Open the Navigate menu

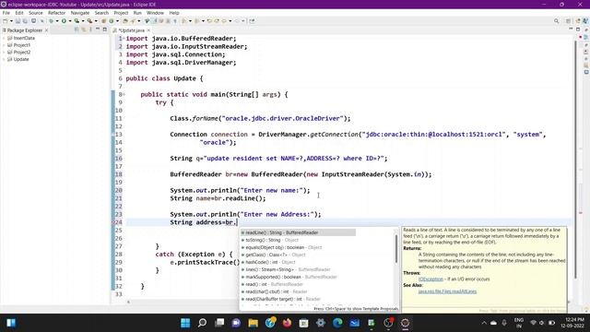pos(80,13)
